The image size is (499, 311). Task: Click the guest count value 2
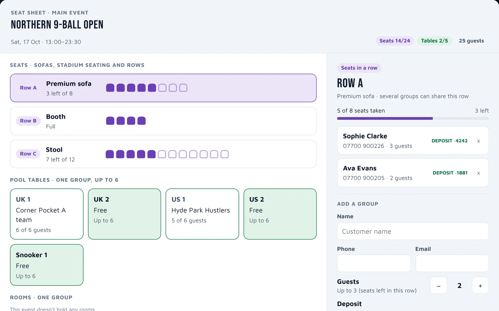click(x=459, y=285)
